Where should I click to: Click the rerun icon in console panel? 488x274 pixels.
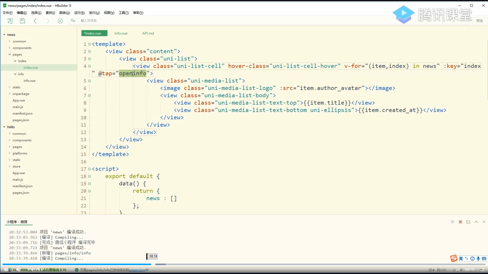point(452,222)
